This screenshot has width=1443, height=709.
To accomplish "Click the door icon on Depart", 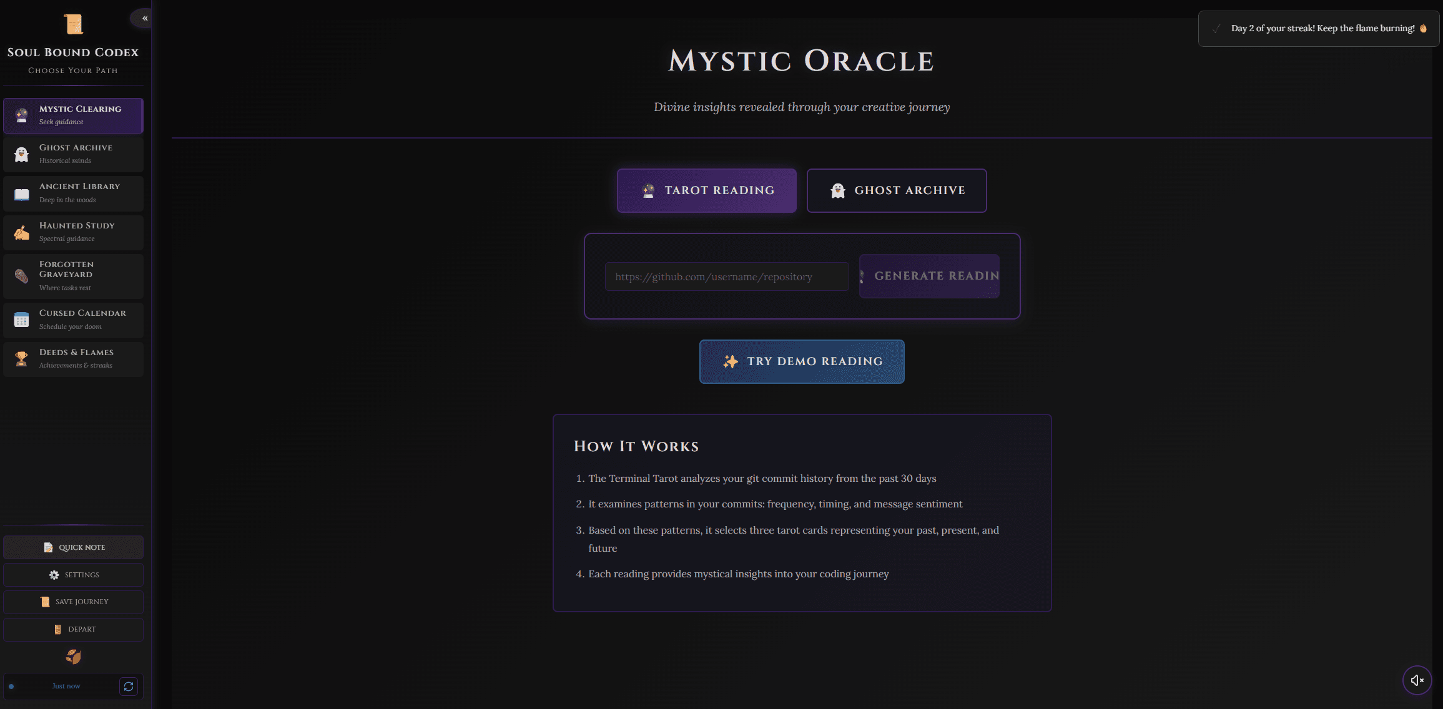I will pos(57,629).
